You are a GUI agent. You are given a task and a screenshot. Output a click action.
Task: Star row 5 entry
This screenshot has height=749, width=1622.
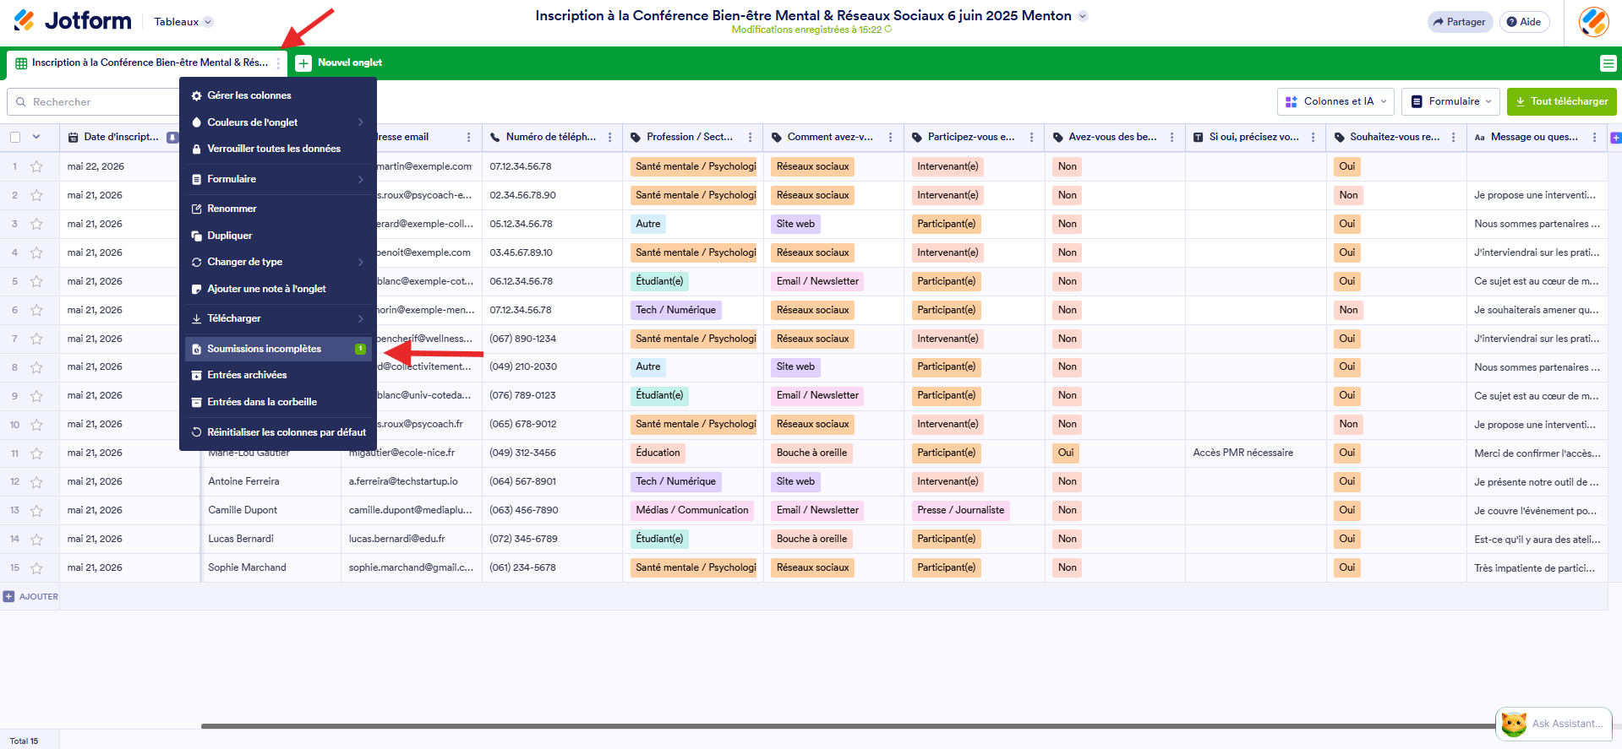pyautogui.click(x=36, y=282)
